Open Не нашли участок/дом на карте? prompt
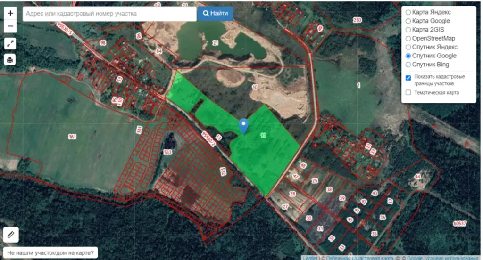 [x=50, y=253]
